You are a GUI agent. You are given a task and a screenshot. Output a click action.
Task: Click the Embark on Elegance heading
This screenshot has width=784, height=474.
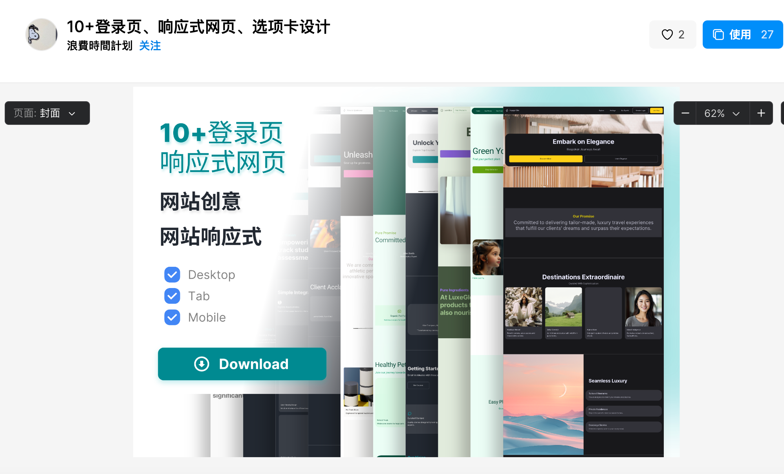coord(583,142)
